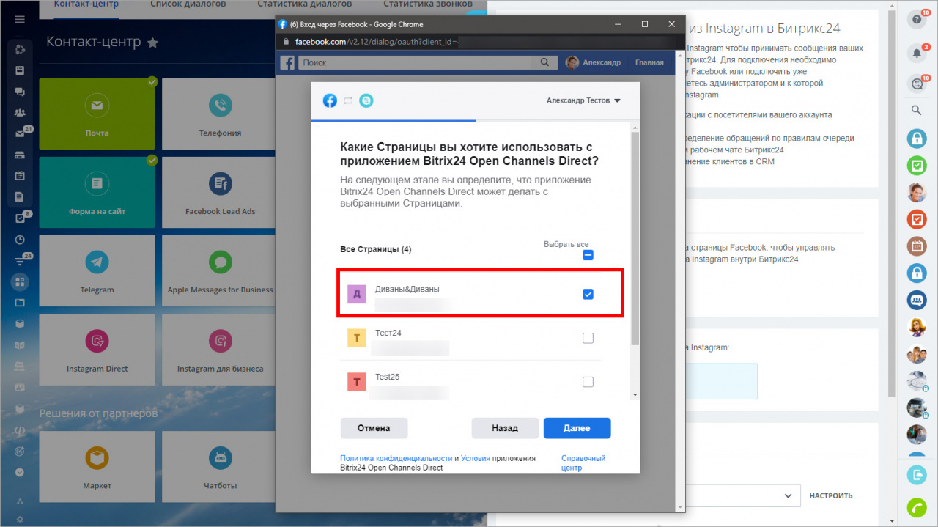The image size is (938, 527).
Task: Open the Условия link
Action: pos(476,458)
